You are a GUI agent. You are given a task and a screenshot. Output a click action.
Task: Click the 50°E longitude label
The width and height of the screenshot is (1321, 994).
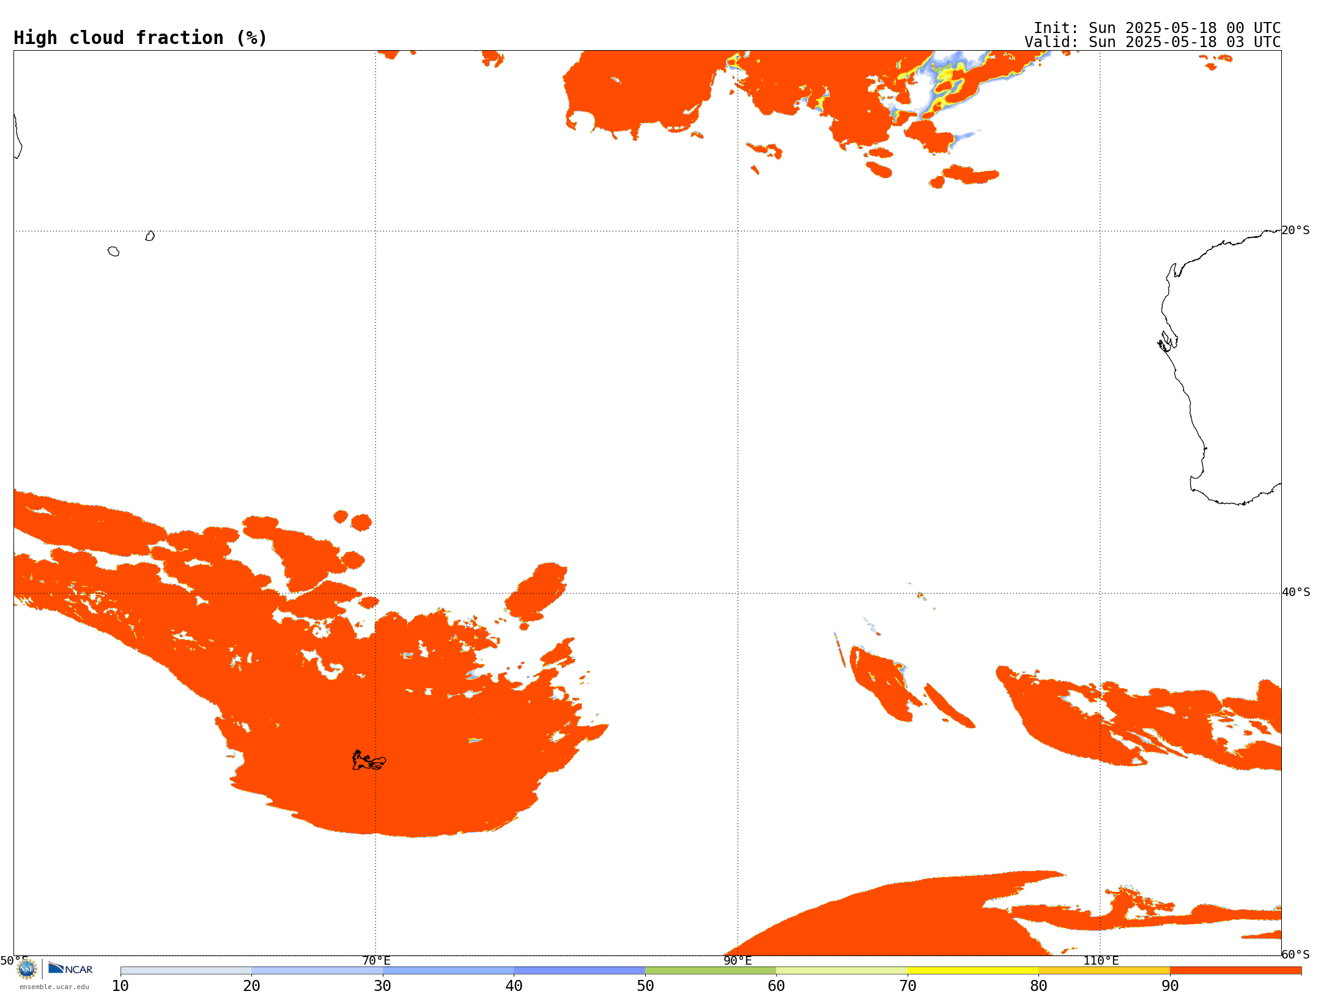coord(14,961)
